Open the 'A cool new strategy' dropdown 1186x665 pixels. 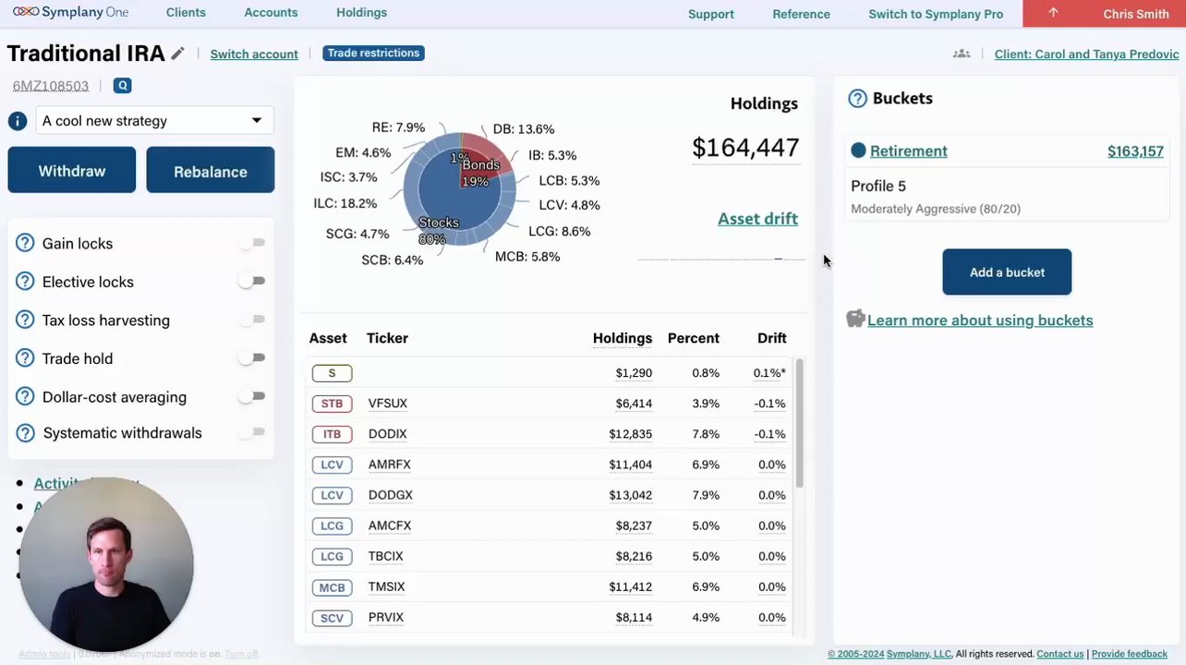154,121
